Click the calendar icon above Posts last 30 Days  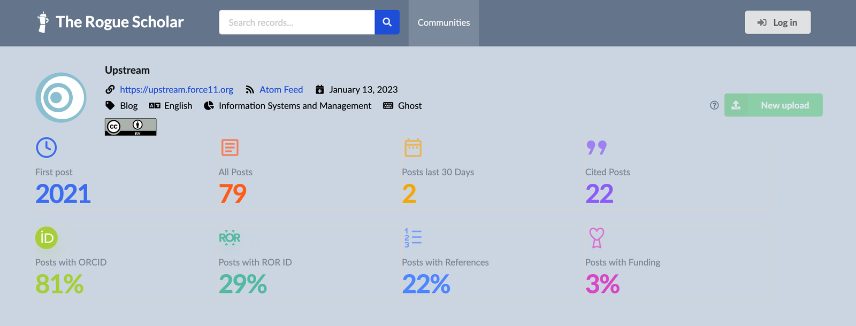tap(413, 148)
